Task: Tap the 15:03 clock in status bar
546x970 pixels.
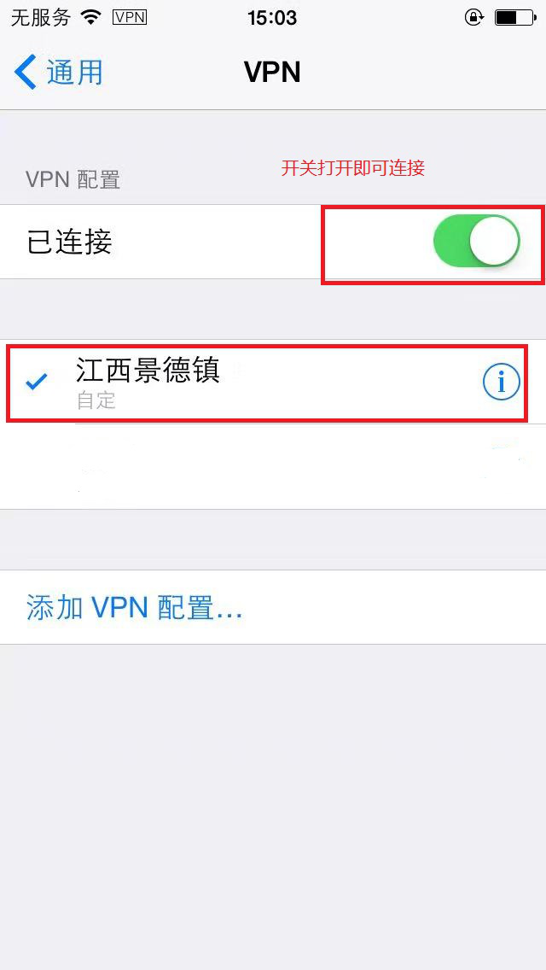Action: [273, 18]
